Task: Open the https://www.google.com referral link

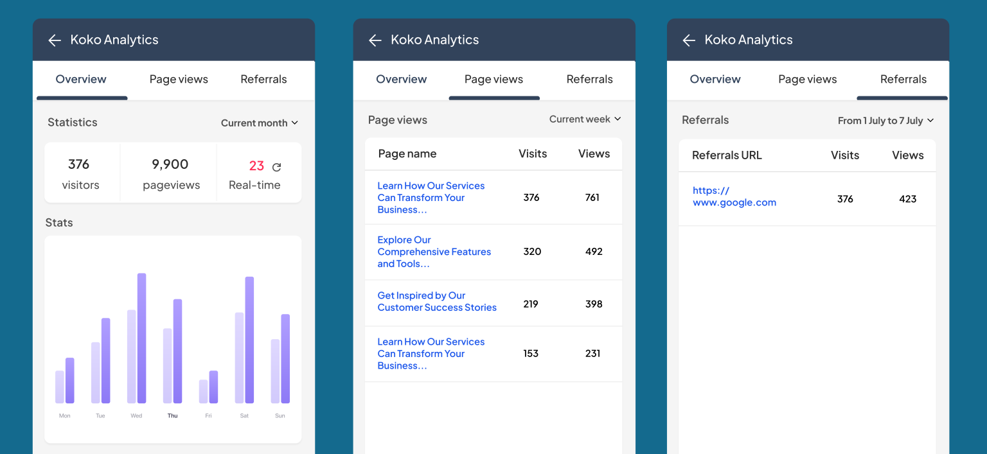Action: (734, 196)
